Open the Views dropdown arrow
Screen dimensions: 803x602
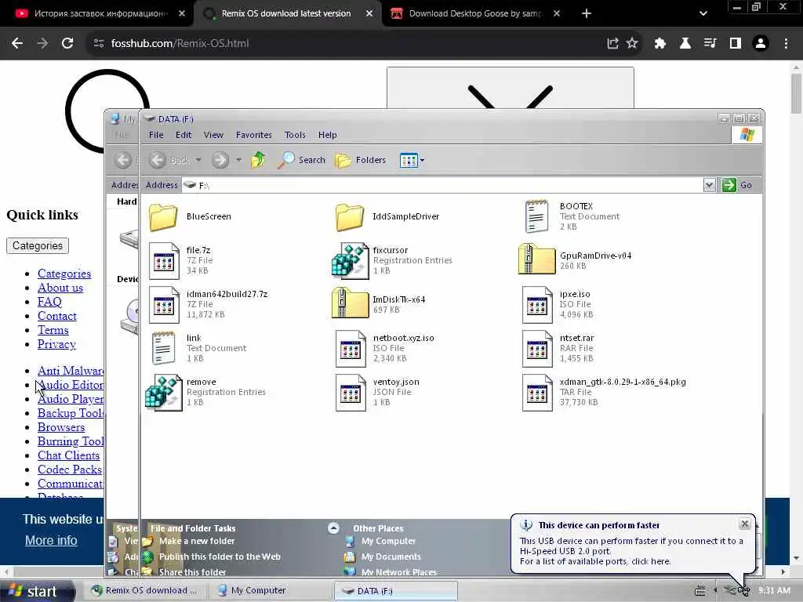422,160
